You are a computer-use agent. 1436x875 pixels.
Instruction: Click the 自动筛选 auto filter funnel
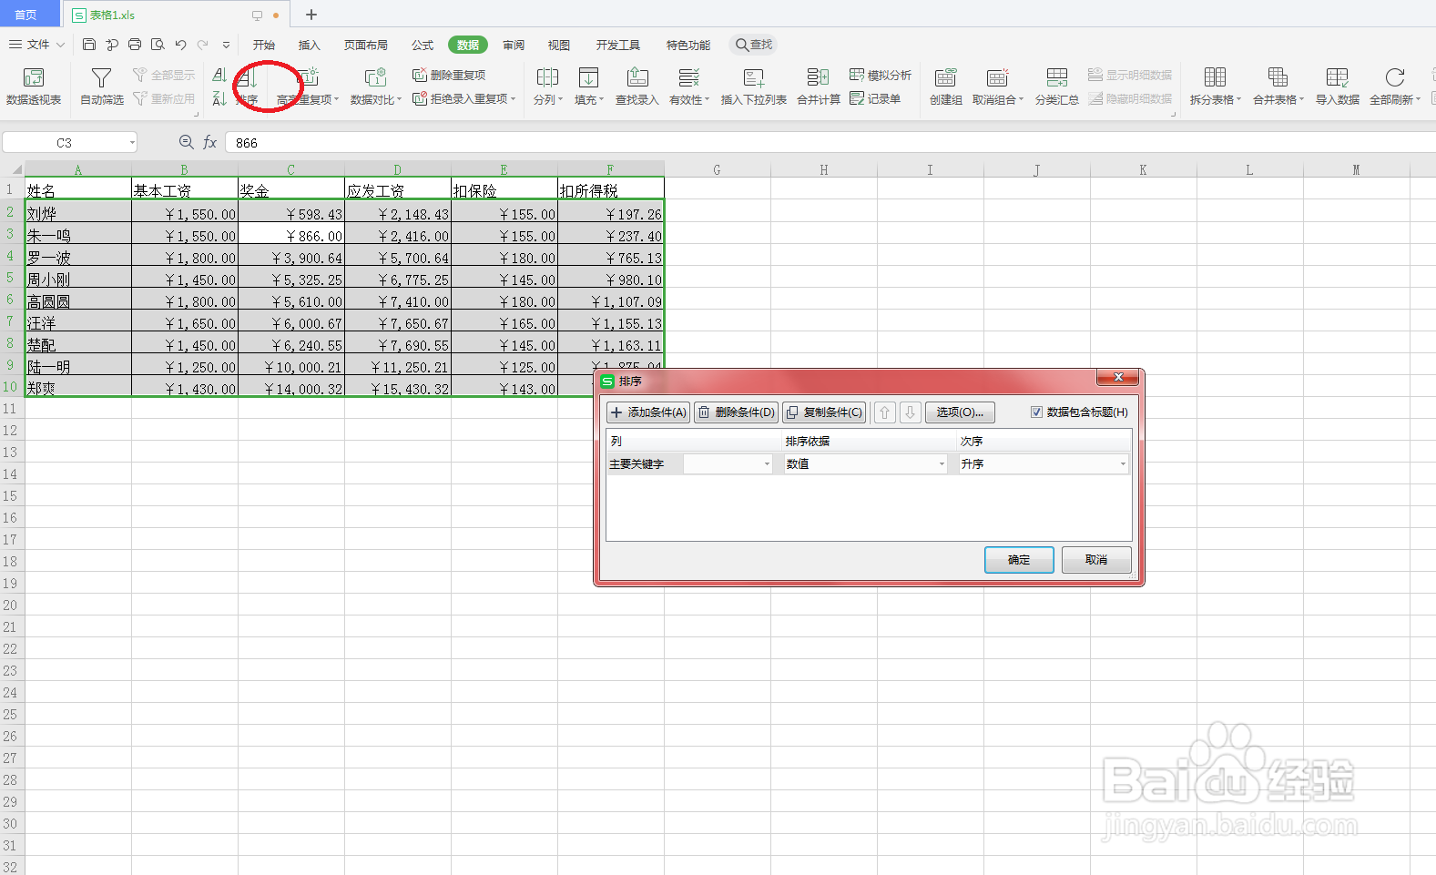[x=102, y=86]
